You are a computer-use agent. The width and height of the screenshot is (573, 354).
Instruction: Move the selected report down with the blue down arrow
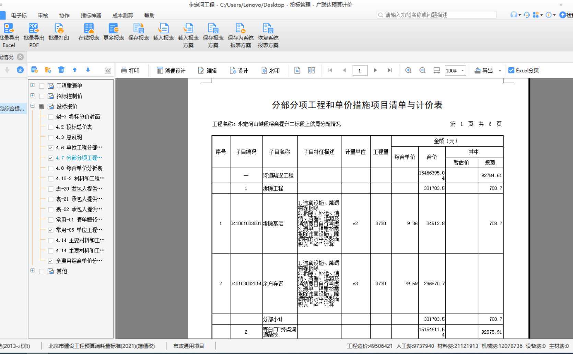[88, 70]
